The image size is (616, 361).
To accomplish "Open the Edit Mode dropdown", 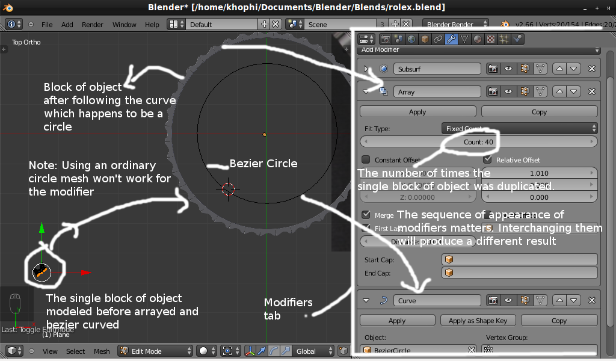I will pyautogui.click(x=156, y=351).
